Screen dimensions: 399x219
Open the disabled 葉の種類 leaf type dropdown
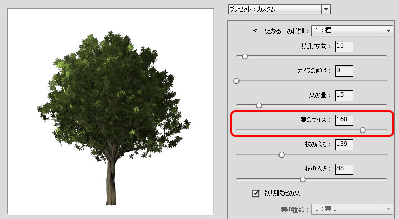(352, 209)
